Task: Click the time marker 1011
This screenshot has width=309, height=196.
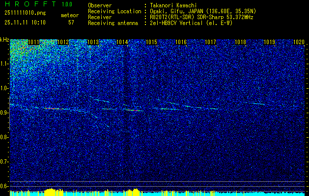Action: (x=34, y=42)
